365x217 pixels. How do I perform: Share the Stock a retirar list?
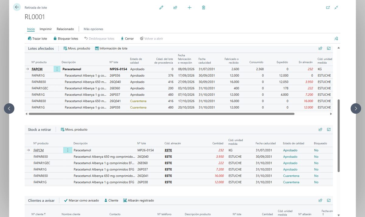click(320, 129)
